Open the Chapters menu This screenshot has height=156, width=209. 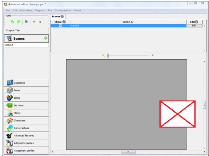click(40, 10)
